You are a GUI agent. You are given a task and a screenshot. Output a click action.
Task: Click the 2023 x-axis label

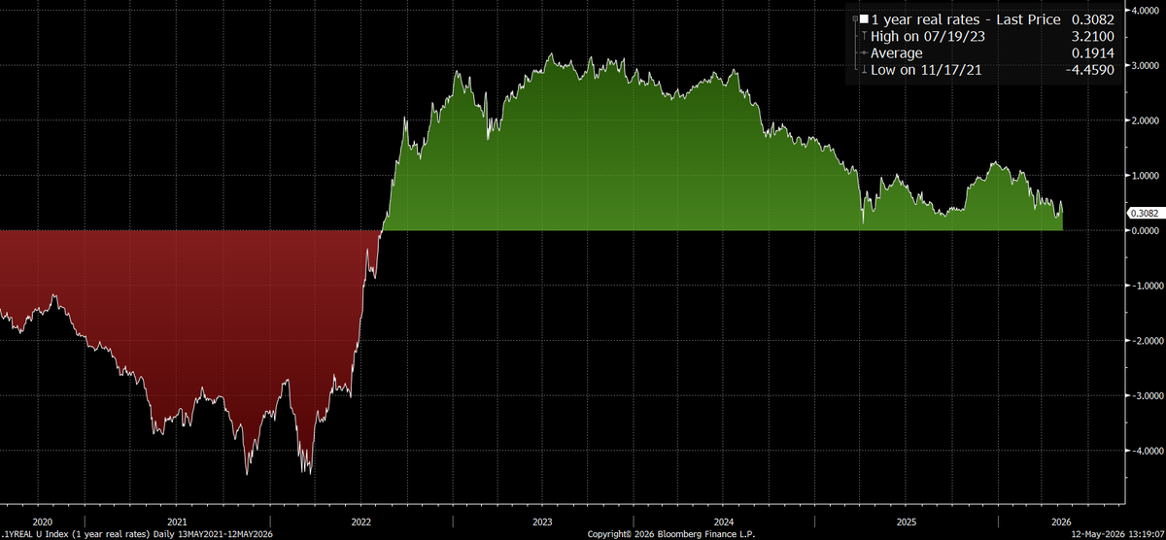(541, 522)
